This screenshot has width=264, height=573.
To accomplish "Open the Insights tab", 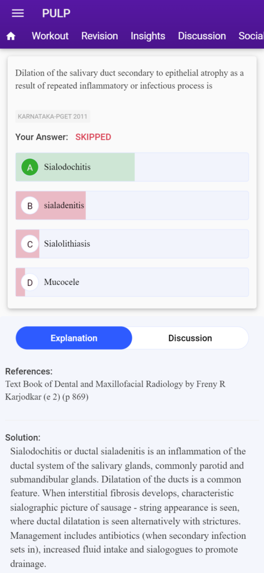I will [x=148, y=36].
